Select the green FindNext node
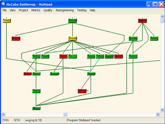The width and height of the screenshot is (165, 124). tap(91, 56)
